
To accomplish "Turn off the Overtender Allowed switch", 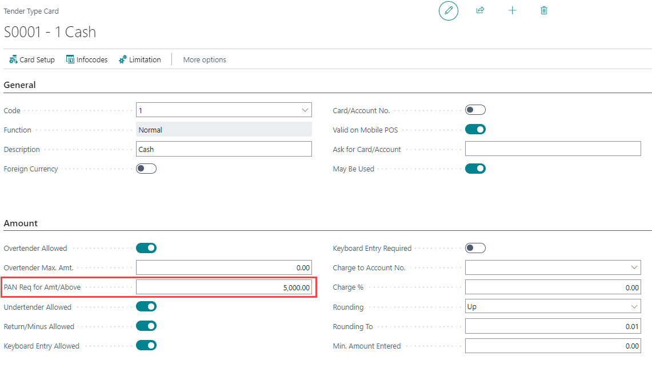I will pyautogui.click(x=146, y=248).
